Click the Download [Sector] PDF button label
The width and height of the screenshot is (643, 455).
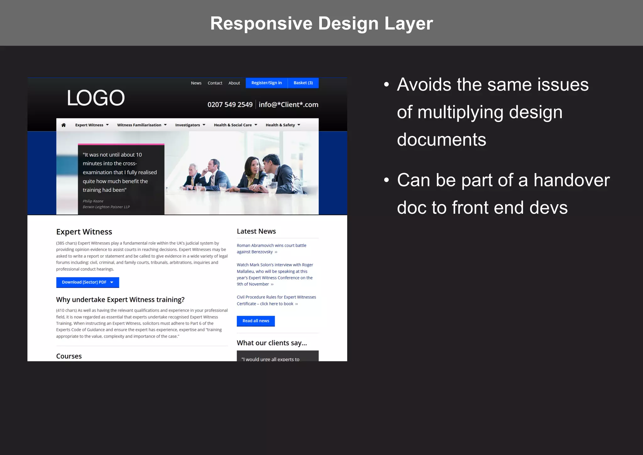pyautogui.click(x=84, y=282)
